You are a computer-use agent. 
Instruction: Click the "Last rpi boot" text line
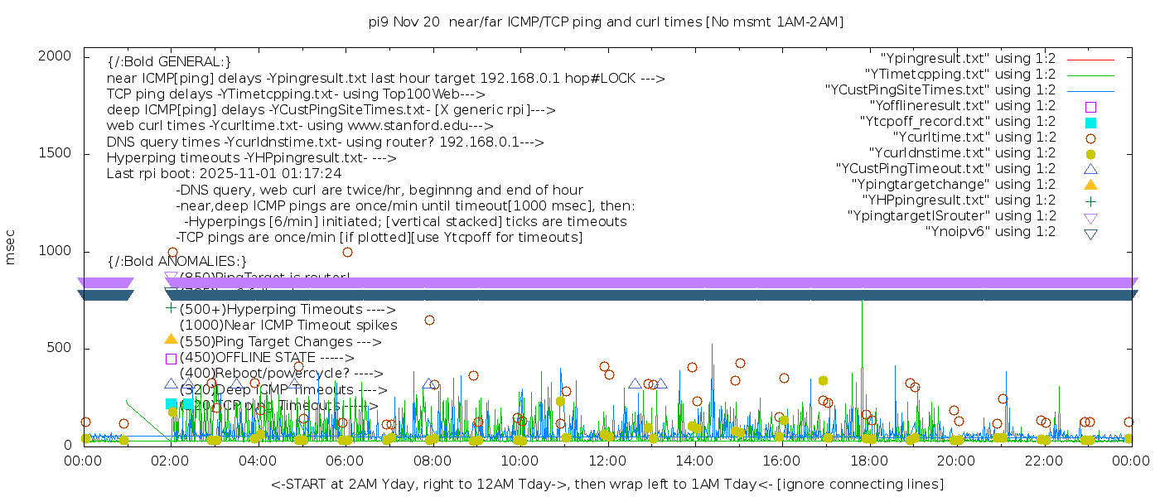point(224,174)
